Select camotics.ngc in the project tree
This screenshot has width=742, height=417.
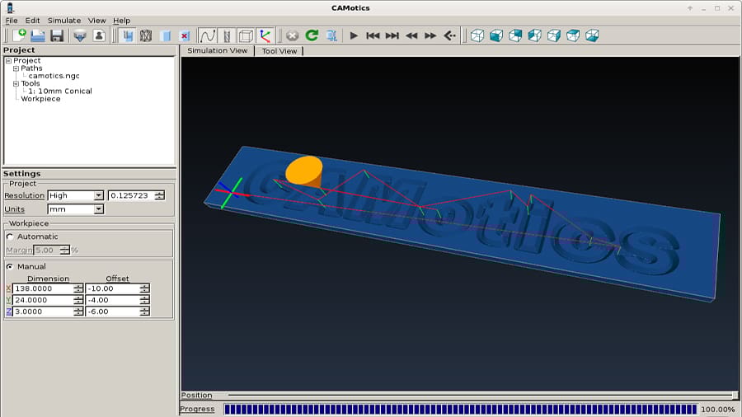click(54, 76)
